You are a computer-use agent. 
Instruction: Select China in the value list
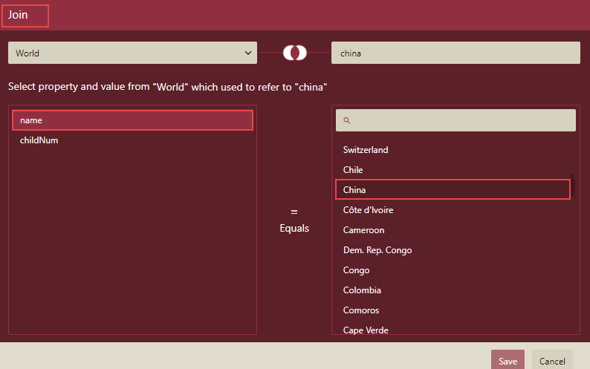[453, 189]
